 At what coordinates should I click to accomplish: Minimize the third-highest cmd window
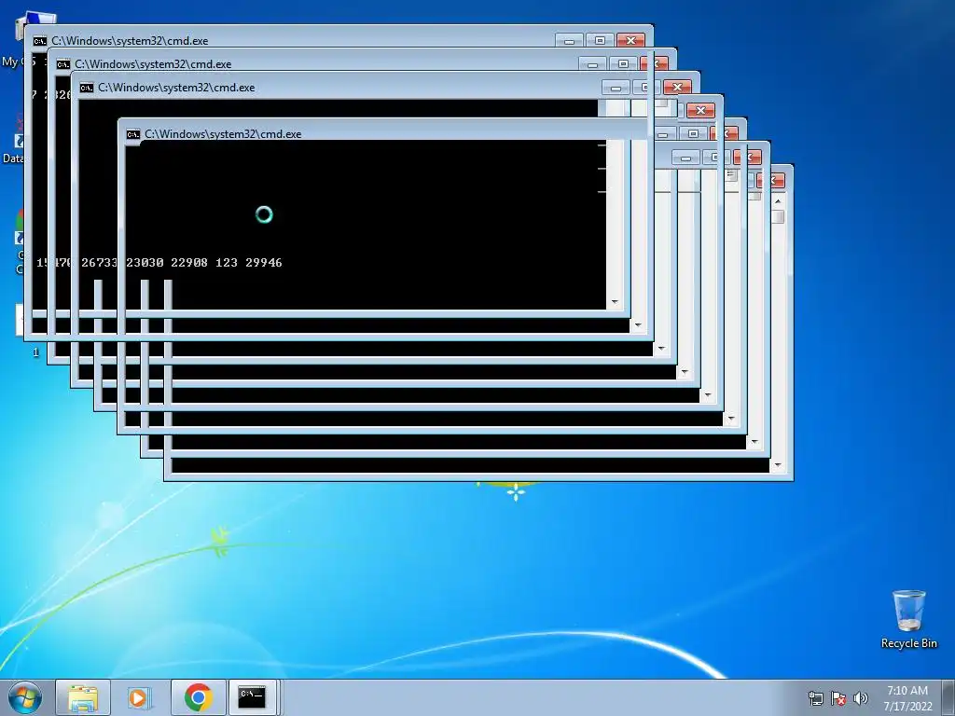point(616,87)
